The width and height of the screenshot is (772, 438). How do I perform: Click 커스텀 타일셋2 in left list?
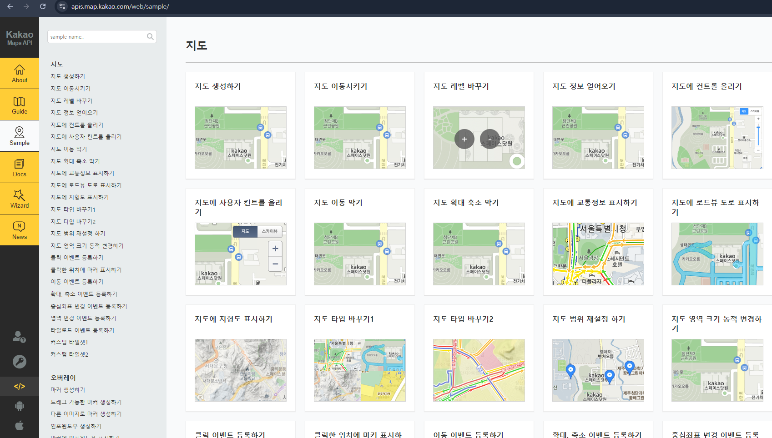point(69,354)
